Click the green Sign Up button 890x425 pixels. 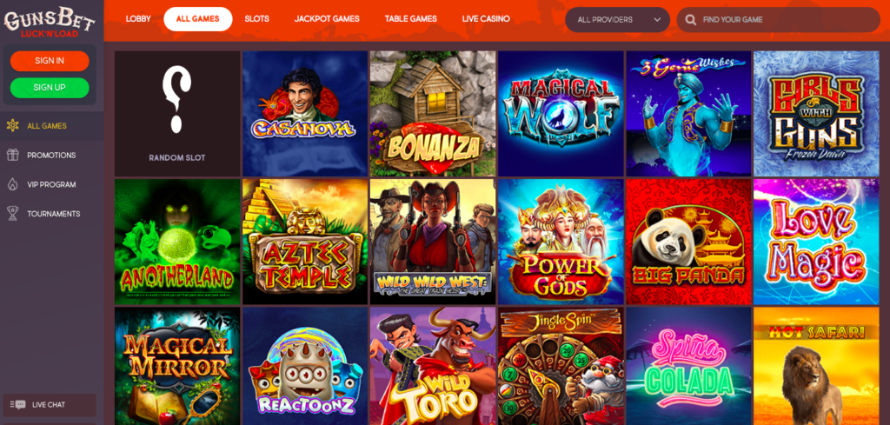coord(50,88)
